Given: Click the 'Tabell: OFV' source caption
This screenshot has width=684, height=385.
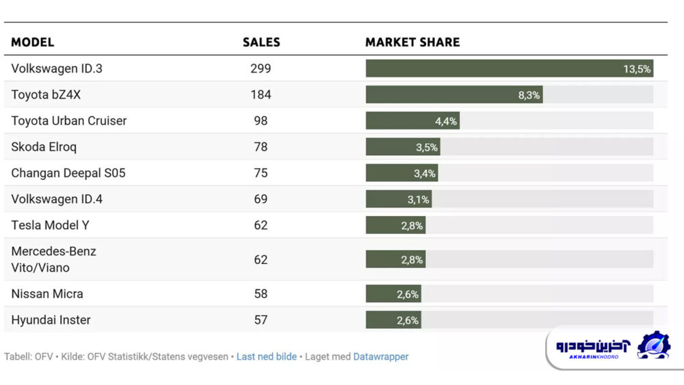Looking at the screenshot, I should coord(27,356).
